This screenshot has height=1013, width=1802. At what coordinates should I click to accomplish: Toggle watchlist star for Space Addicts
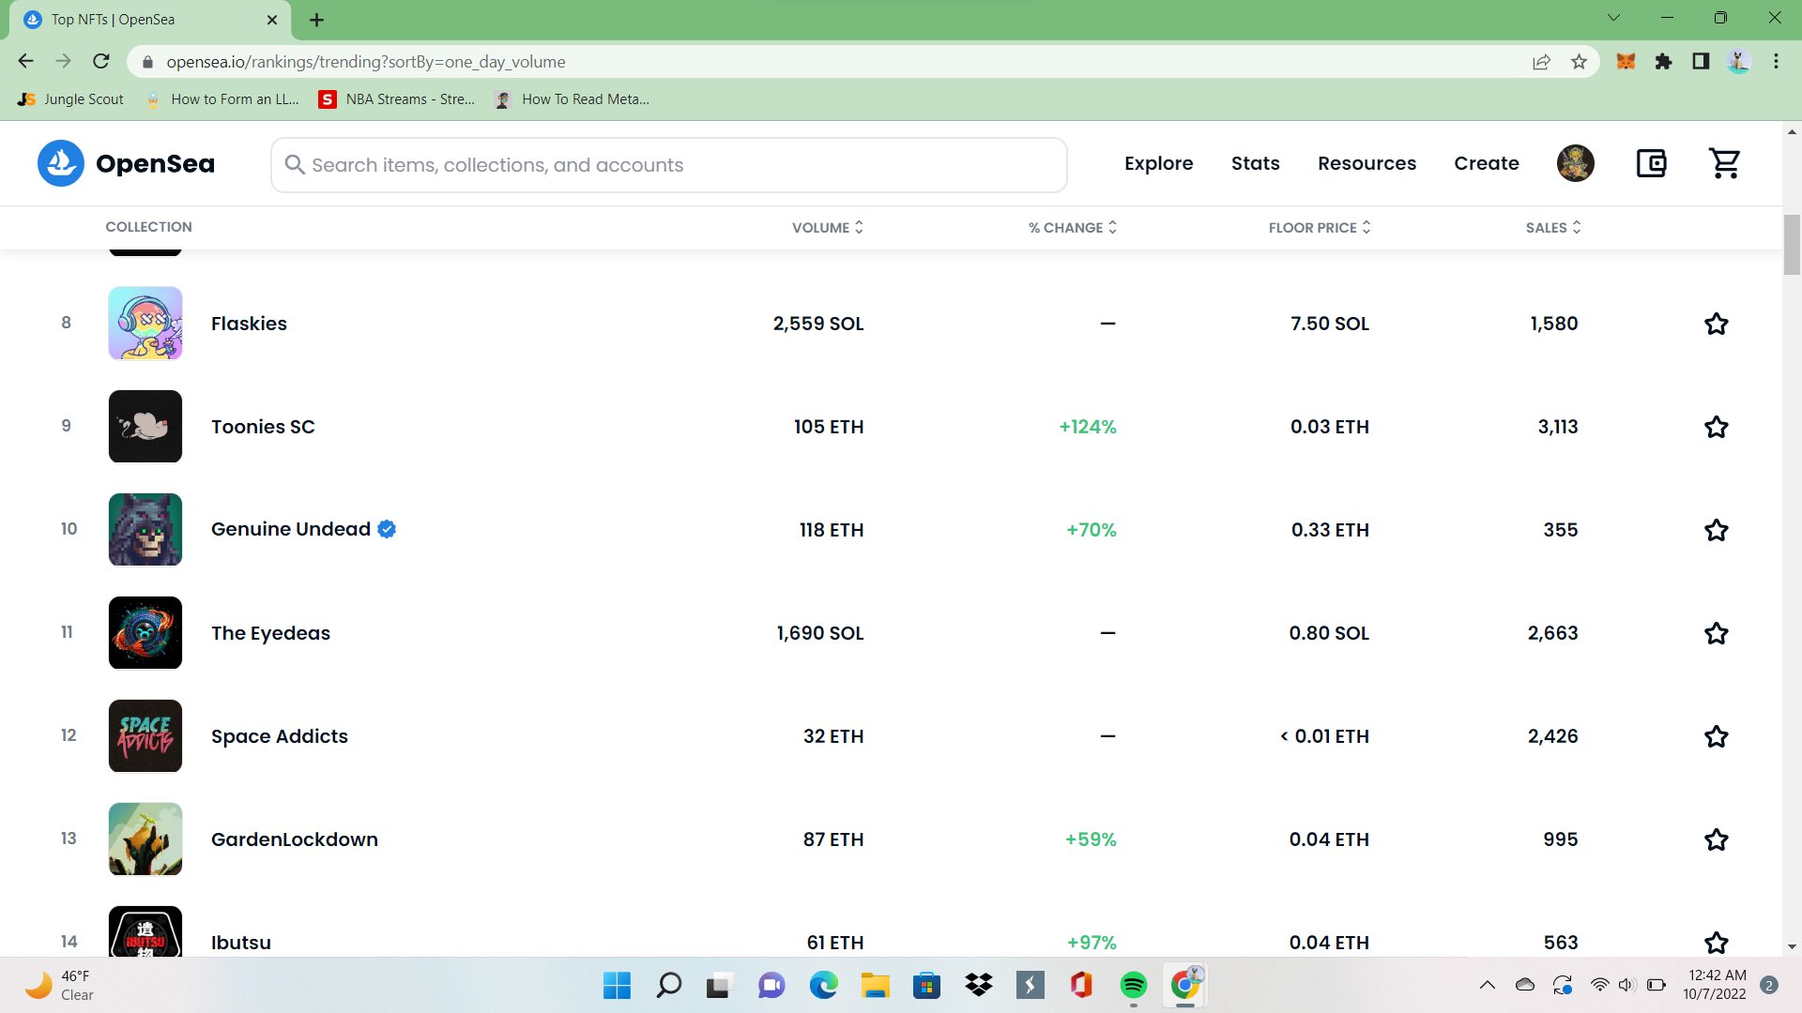coord(1716,736)
